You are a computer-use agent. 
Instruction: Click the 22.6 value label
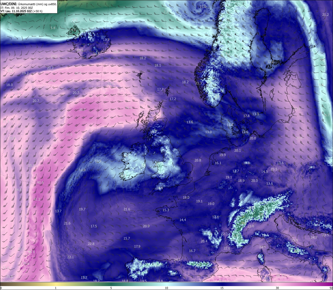[227, 248]
